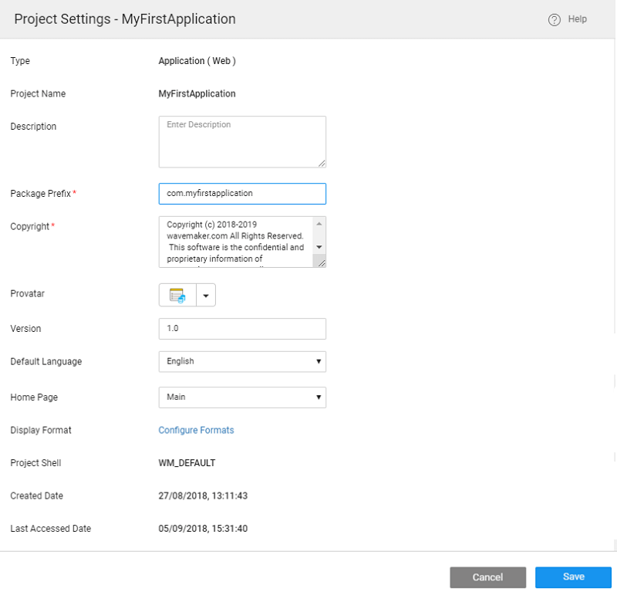Click the Help question mark icon
The image size is (617, 602).
[x=554, y=20]
